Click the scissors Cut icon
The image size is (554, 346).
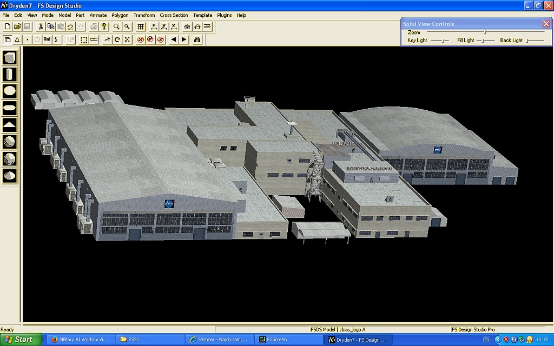pos(41,26)
